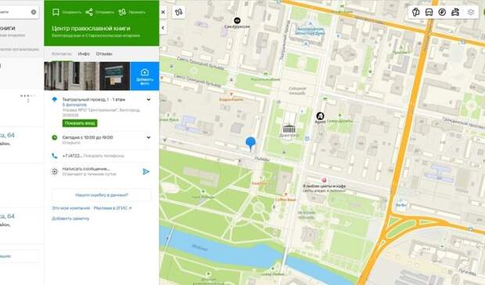Click the green show entrance button
This screenshot has height=285, width=485.
click(x=80, y=123)
